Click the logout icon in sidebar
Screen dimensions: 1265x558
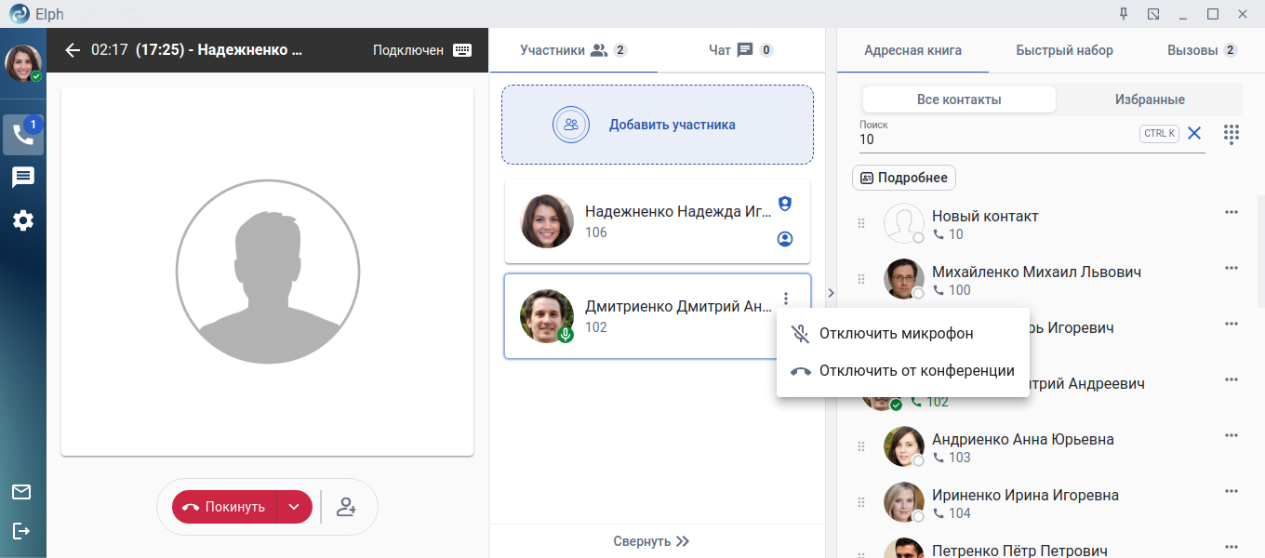click(21, 530)
